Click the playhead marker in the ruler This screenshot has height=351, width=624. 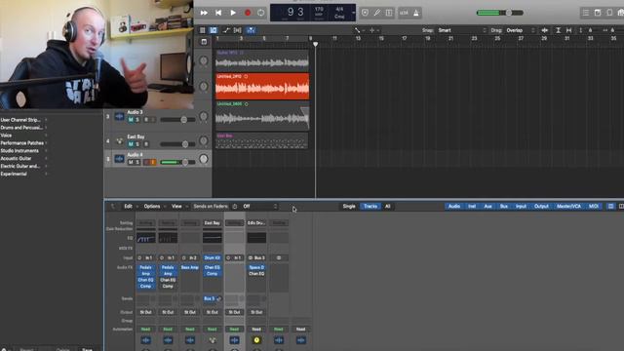point(316,44)
